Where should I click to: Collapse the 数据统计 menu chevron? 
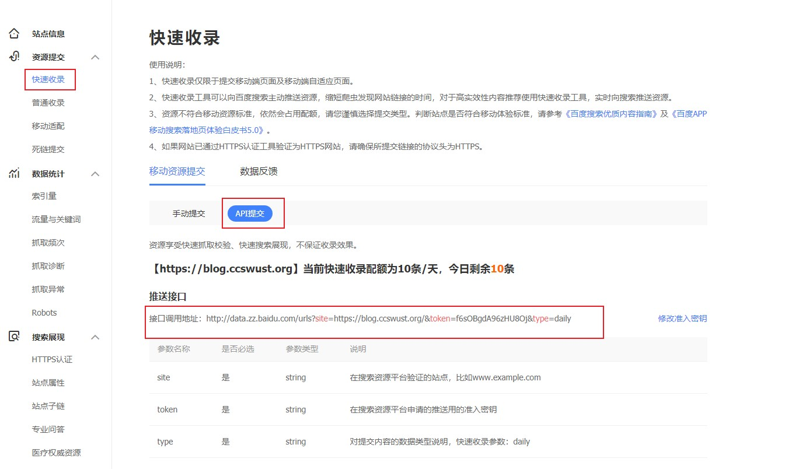pos(96,174)
